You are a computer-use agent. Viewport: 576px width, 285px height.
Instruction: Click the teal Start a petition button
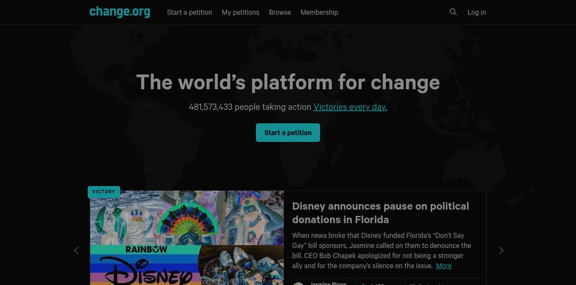[x=288, y=133]
